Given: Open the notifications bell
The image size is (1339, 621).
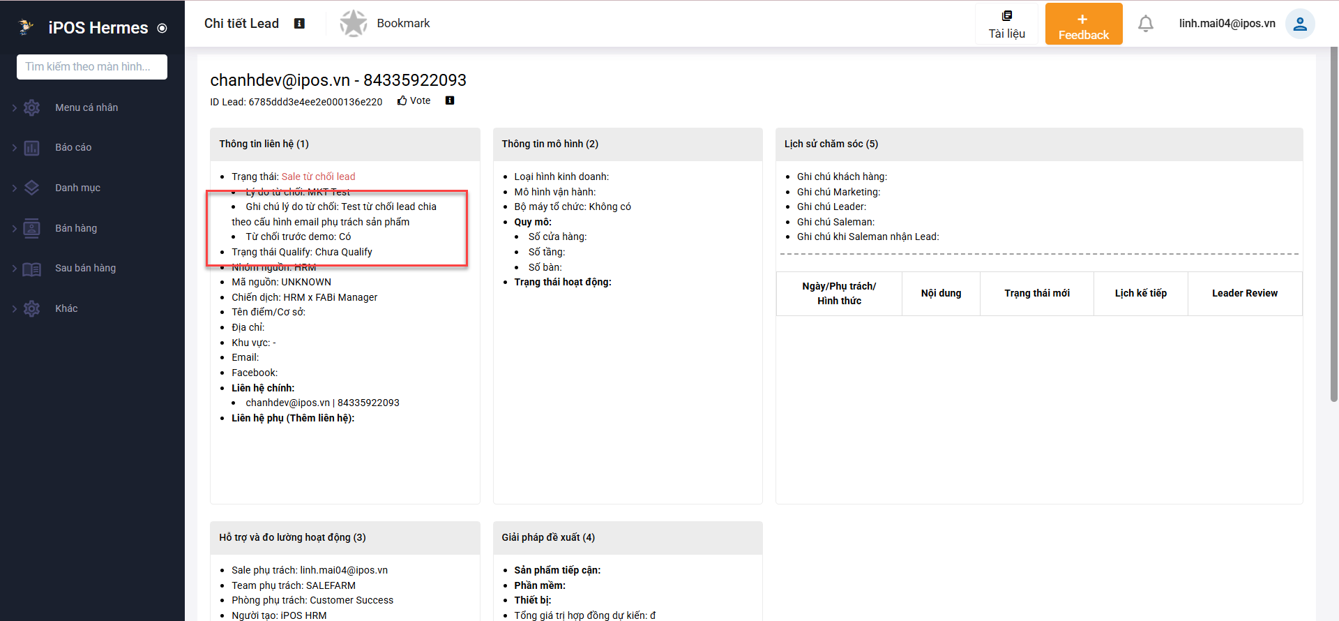Looking at the screenshot, I should 1146,24.
